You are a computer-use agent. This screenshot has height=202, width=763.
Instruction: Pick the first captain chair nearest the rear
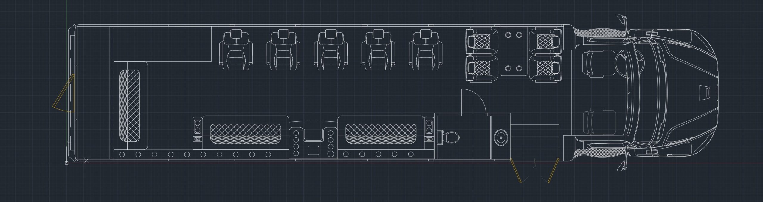click(236, 50)
